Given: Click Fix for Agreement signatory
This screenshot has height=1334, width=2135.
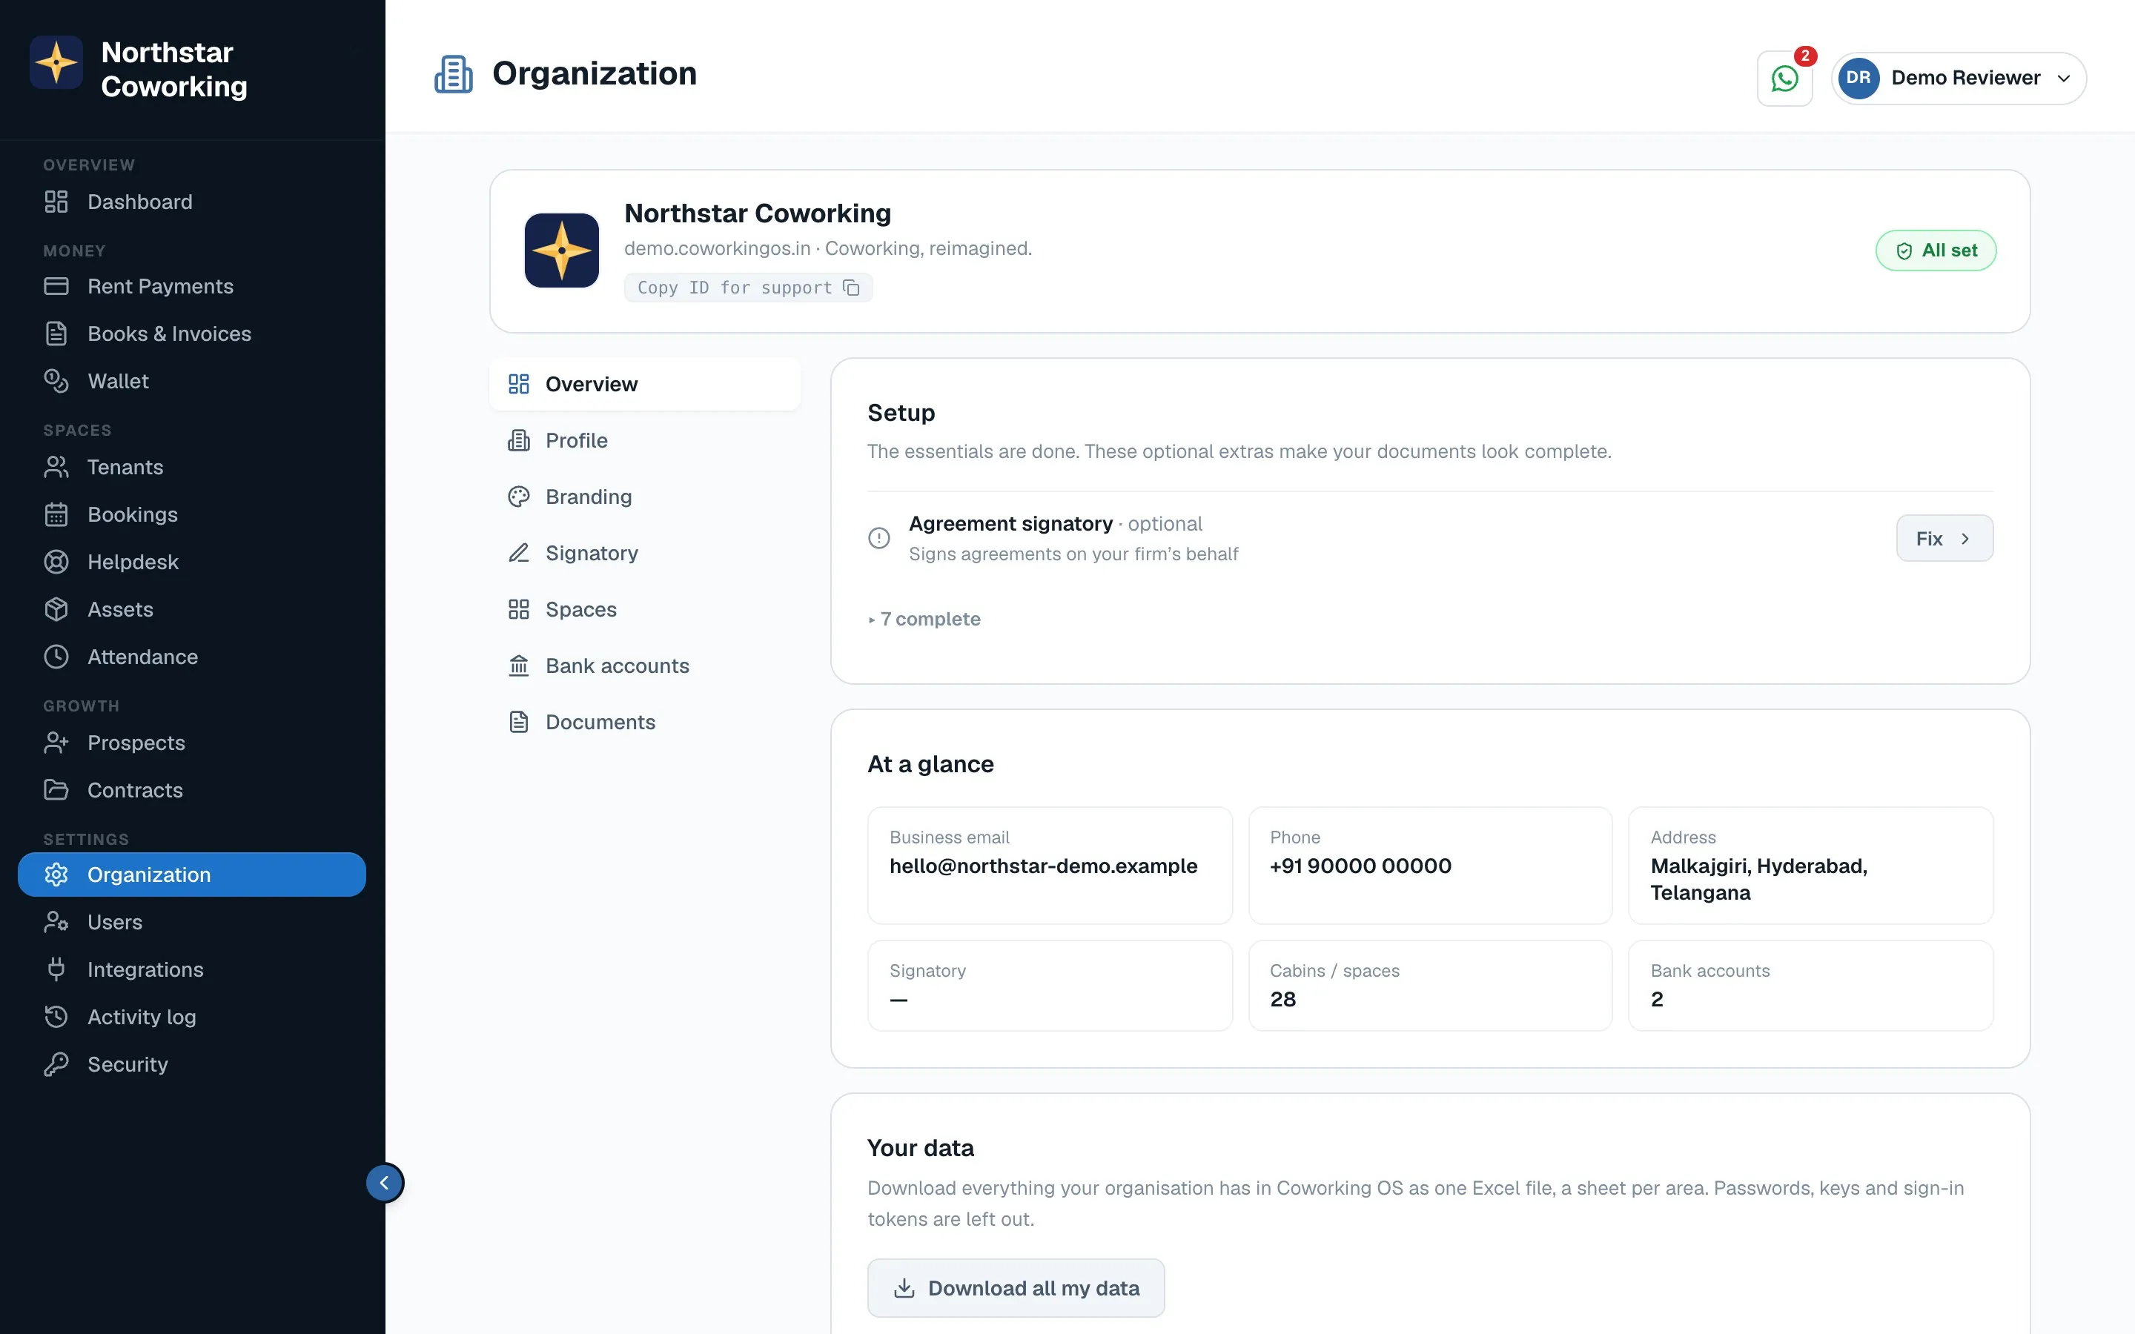Looking at the screenshot, I should pyautogui.click(x=1944, y=538).
